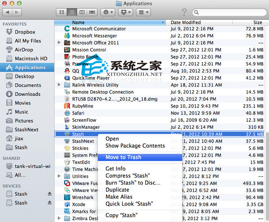Select the Wireshark app icon
The width and height of the screenshot is (269, 222).
67,197
